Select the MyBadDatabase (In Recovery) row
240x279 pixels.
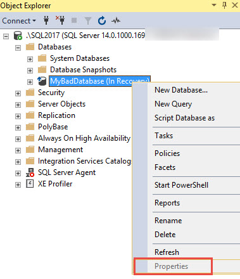point(99,81)
